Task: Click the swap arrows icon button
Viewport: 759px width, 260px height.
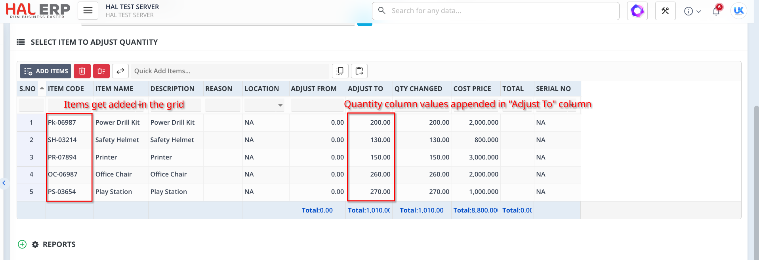Action: point(120,71)
